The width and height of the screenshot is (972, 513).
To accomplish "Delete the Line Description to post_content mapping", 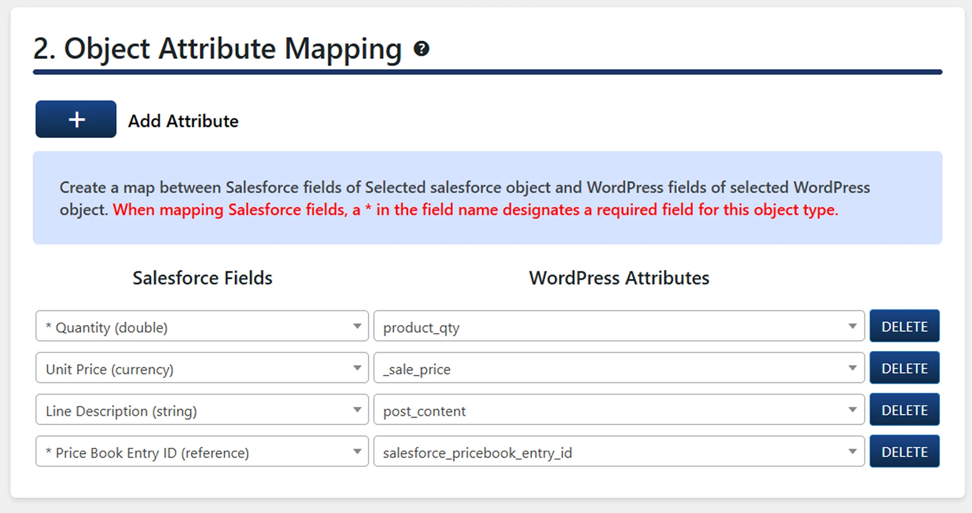I will [904, 409].
